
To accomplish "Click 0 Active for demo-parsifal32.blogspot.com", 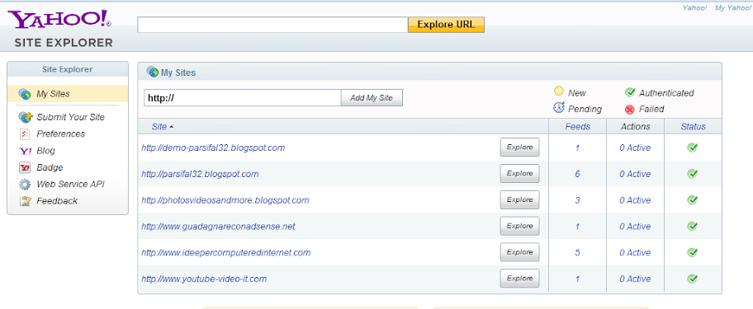I will tap(635, 148).
